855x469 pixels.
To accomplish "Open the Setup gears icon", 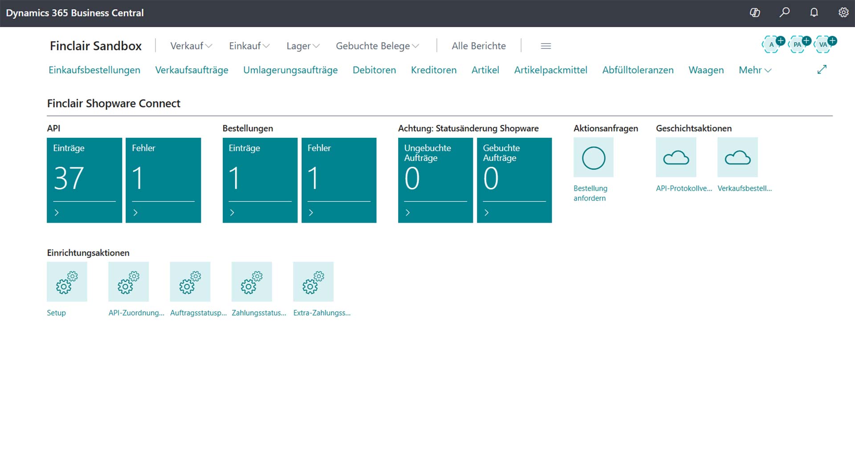I will (67, 282).
